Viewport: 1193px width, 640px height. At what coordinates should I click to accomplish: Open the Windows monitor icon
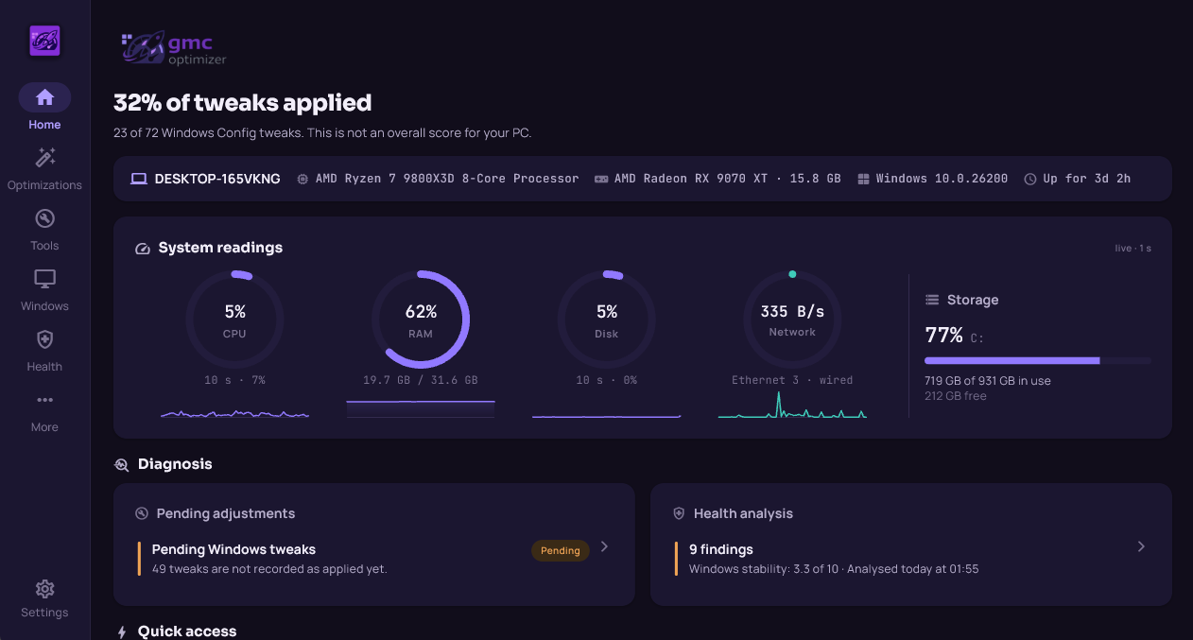point(44,279)
